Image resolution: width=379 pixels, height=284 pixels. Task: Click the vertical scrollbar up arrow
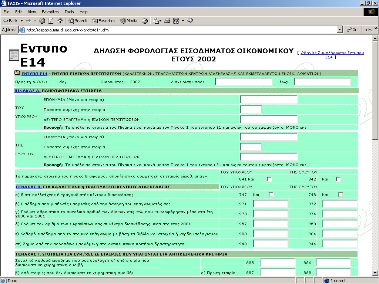pyautogui.click(x=375, y=38)
